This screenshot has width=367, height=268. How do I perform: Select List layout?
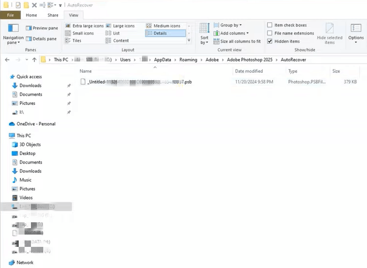113,33
